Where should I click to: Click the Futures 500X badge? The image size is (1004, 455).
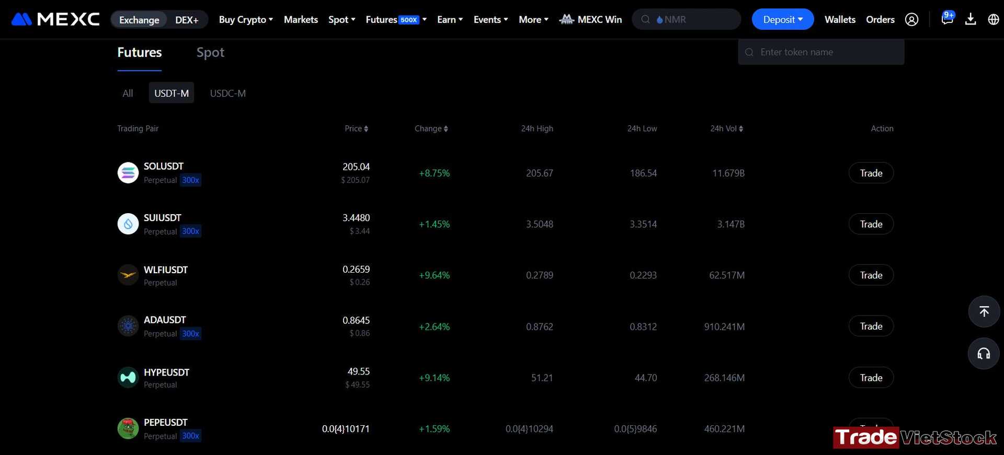point(409,20)
